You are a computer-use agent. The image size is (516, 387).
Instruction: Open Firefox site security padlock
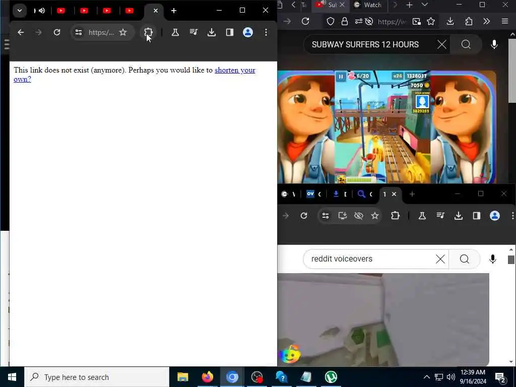pyautogui.click(x=345, y=21)
